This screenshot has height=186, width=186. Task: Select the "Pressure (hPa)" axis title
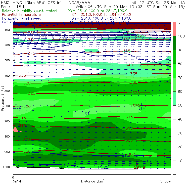coord(3,99)
